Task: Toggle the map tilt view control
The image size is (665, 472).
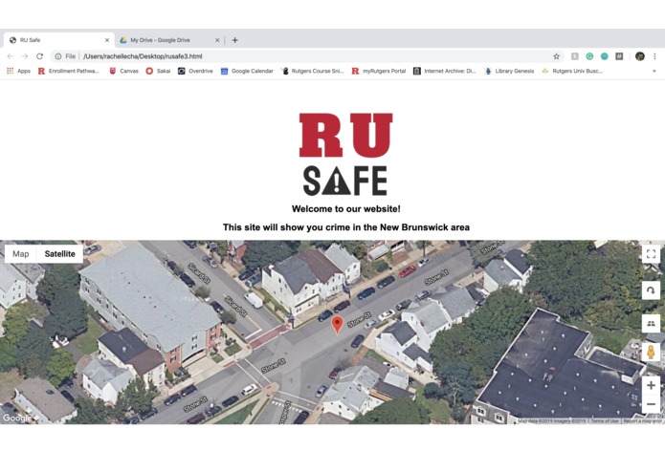Action: pos(651,323)
